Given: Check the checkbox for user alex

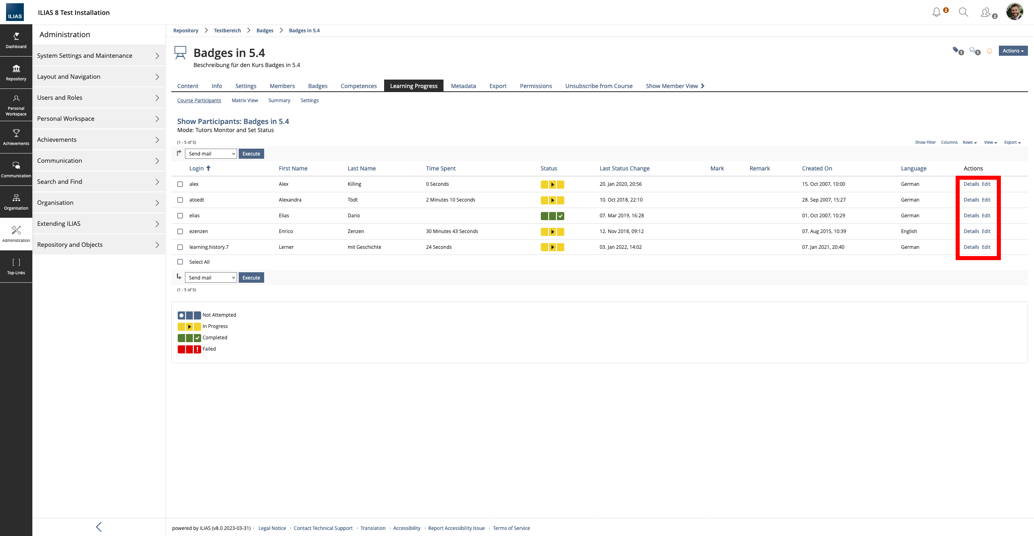Looking at the screenshot, I should click(180, 184).
